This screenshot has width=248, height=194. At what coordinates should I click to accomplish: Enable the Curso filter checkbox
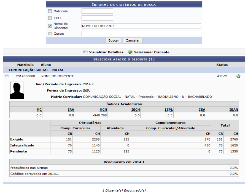point(50,34)
